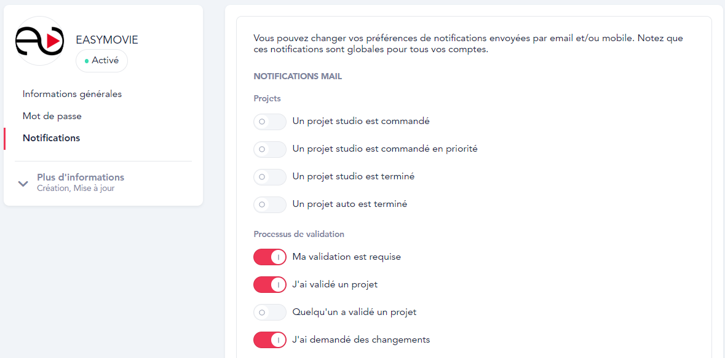Click the EASYMOVIE account name
725x358 pixels.
click(107, 40)
